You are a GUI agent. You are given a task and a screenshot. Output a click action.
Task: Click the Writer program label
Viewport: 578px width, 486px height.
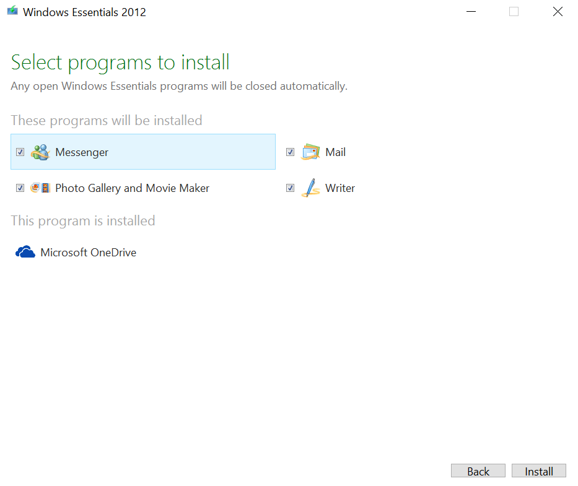pos(340,188)
